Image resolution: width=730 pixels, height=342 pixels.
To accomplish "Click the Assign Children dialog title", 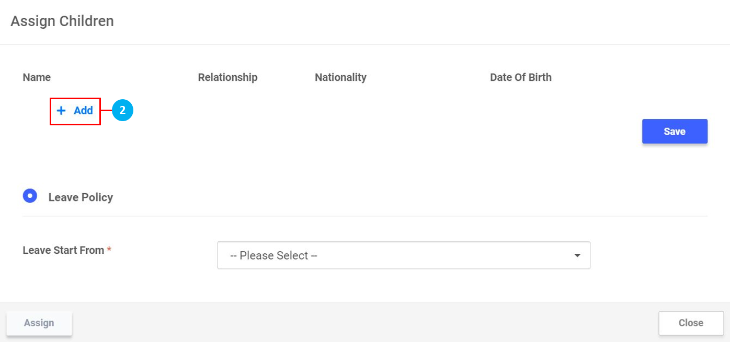I will tap(62, 21).
